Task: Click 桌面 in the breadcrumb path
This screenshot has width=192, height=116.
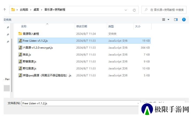Action: [x=36, y=10]
